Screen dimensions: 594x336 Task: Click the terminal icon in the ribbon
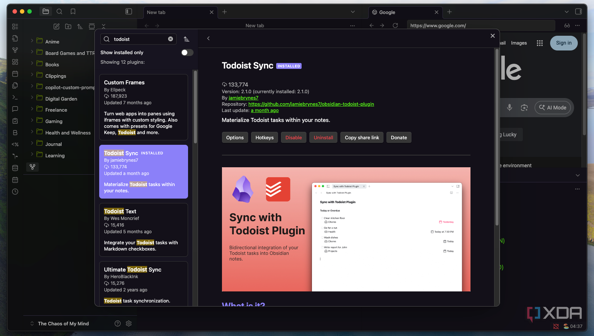[15, 97]
